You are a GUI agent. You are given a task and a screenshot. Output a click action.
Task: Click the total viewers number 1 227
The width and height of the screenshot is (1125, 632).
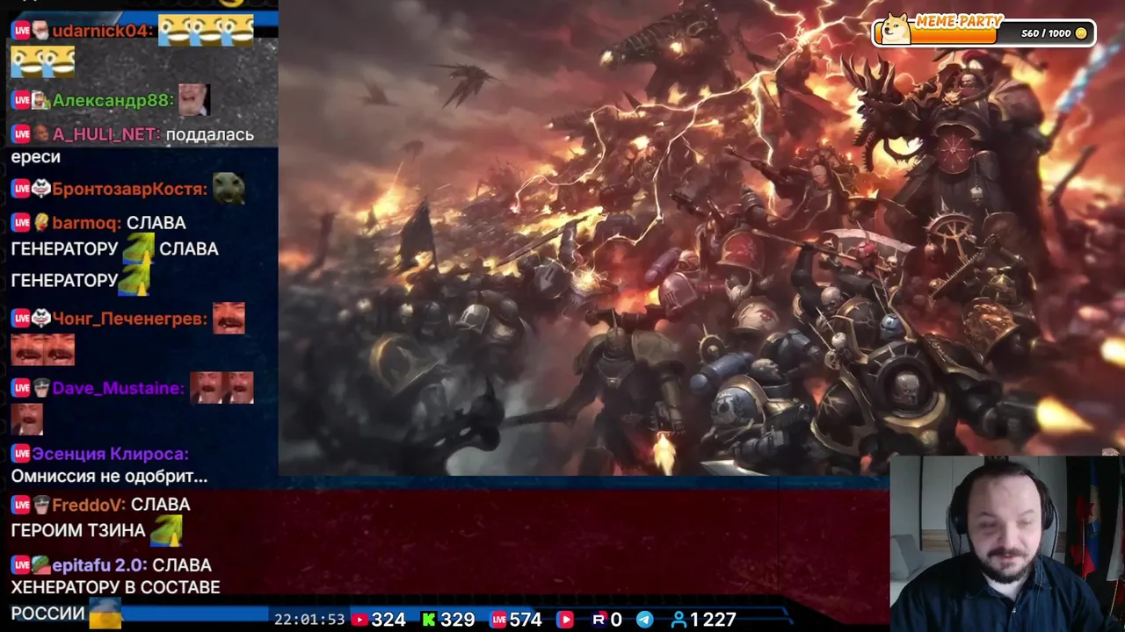(713, 620)
